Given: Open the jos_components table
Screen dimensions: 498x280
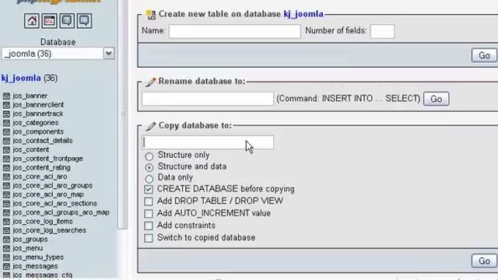Looking at the screenshot, I should 38,131.
